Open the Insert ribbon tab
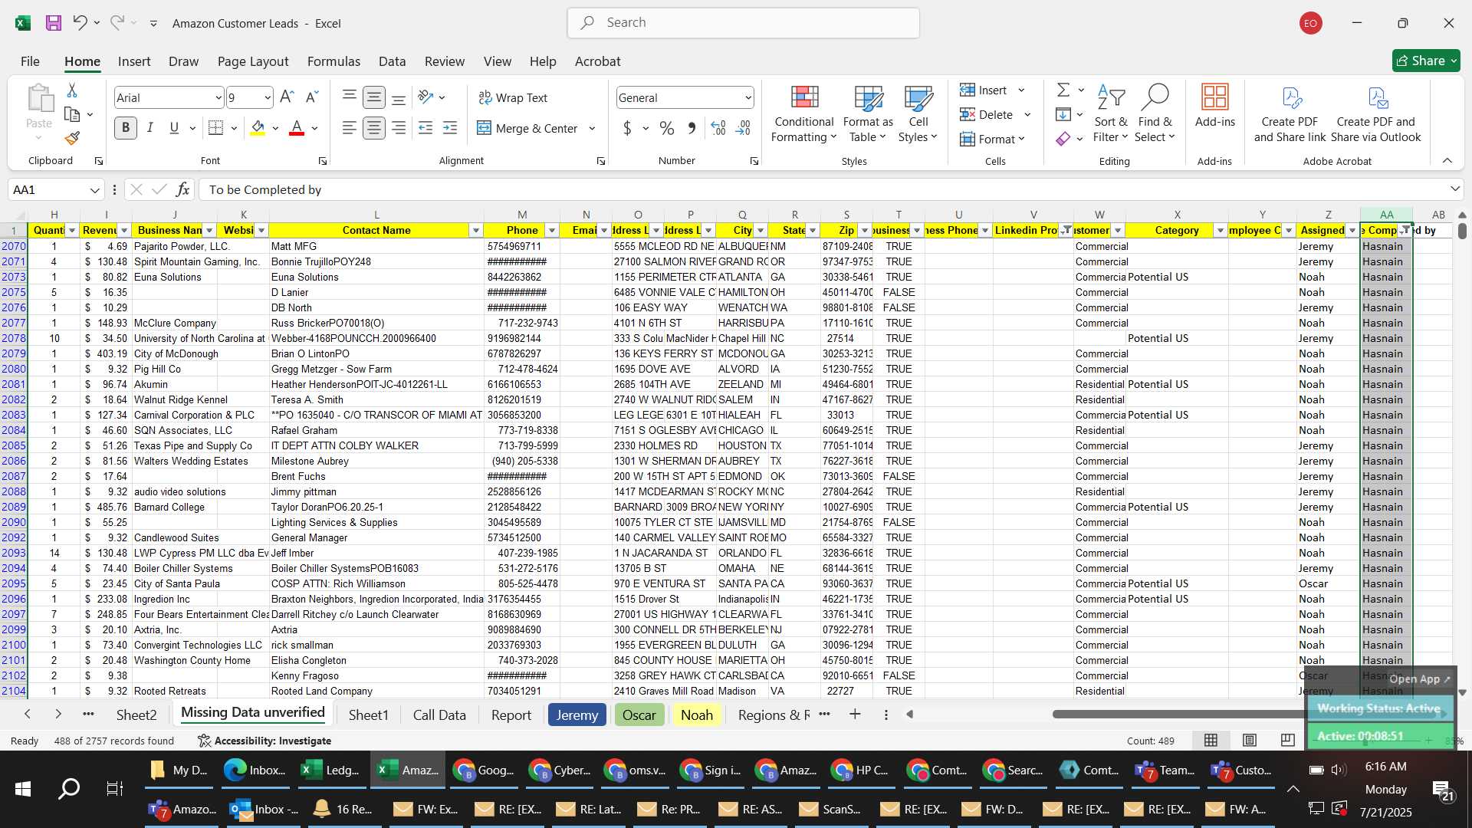The width and height of the screenshot is (1472, 828). 134,61
